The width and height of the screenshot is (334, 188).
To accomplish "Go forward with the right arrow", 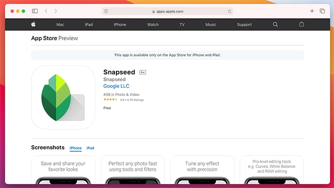I will click(x=56, y=11).
